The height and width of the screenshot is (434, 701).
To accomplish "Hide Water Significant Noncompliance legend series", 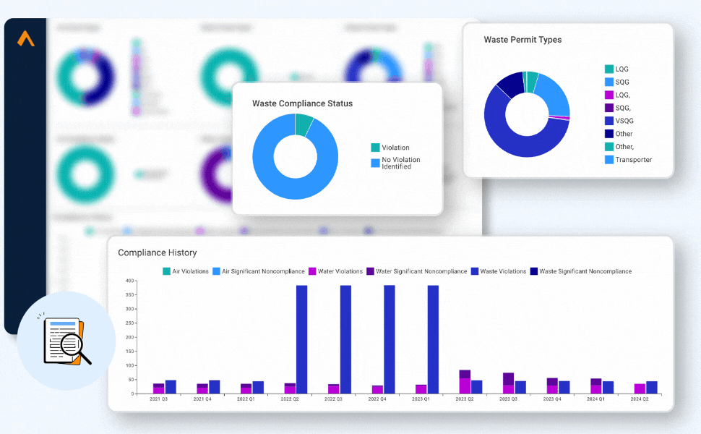I will coord(416,271).
